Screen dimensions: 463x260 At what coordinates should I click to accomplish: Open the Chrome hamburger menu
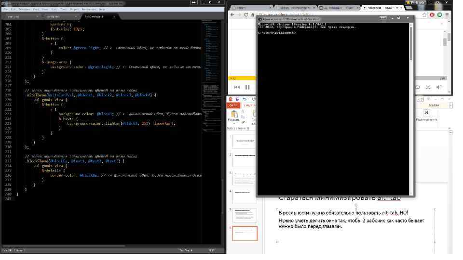[447, 14]
